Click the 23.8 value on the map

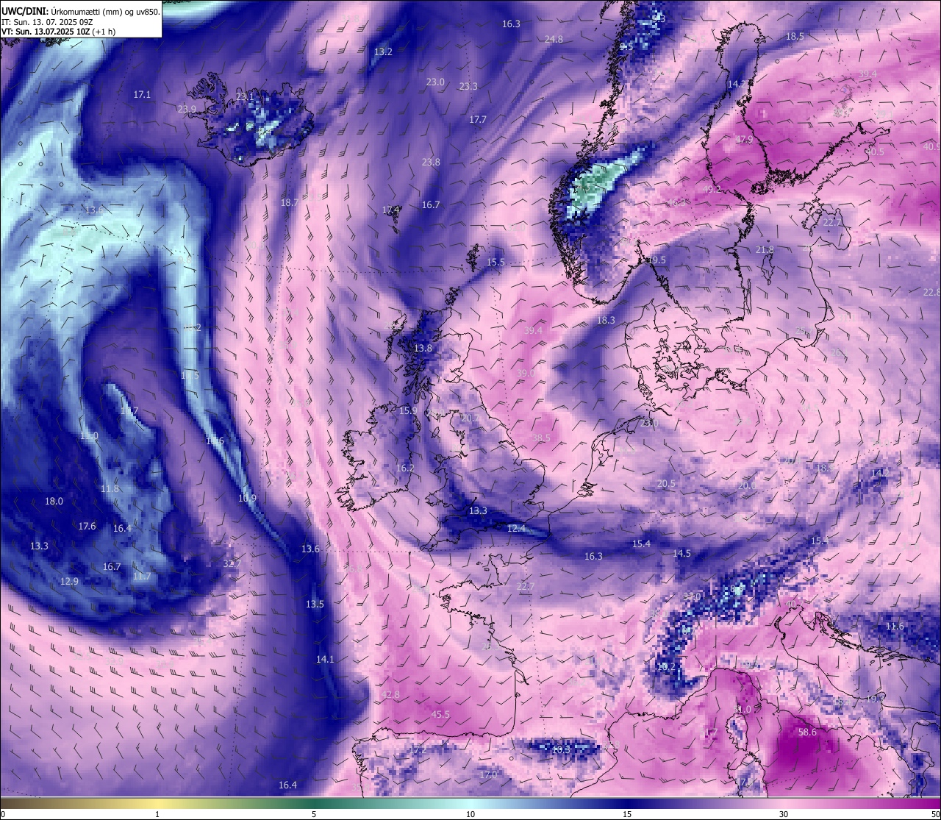pos(431,162)
